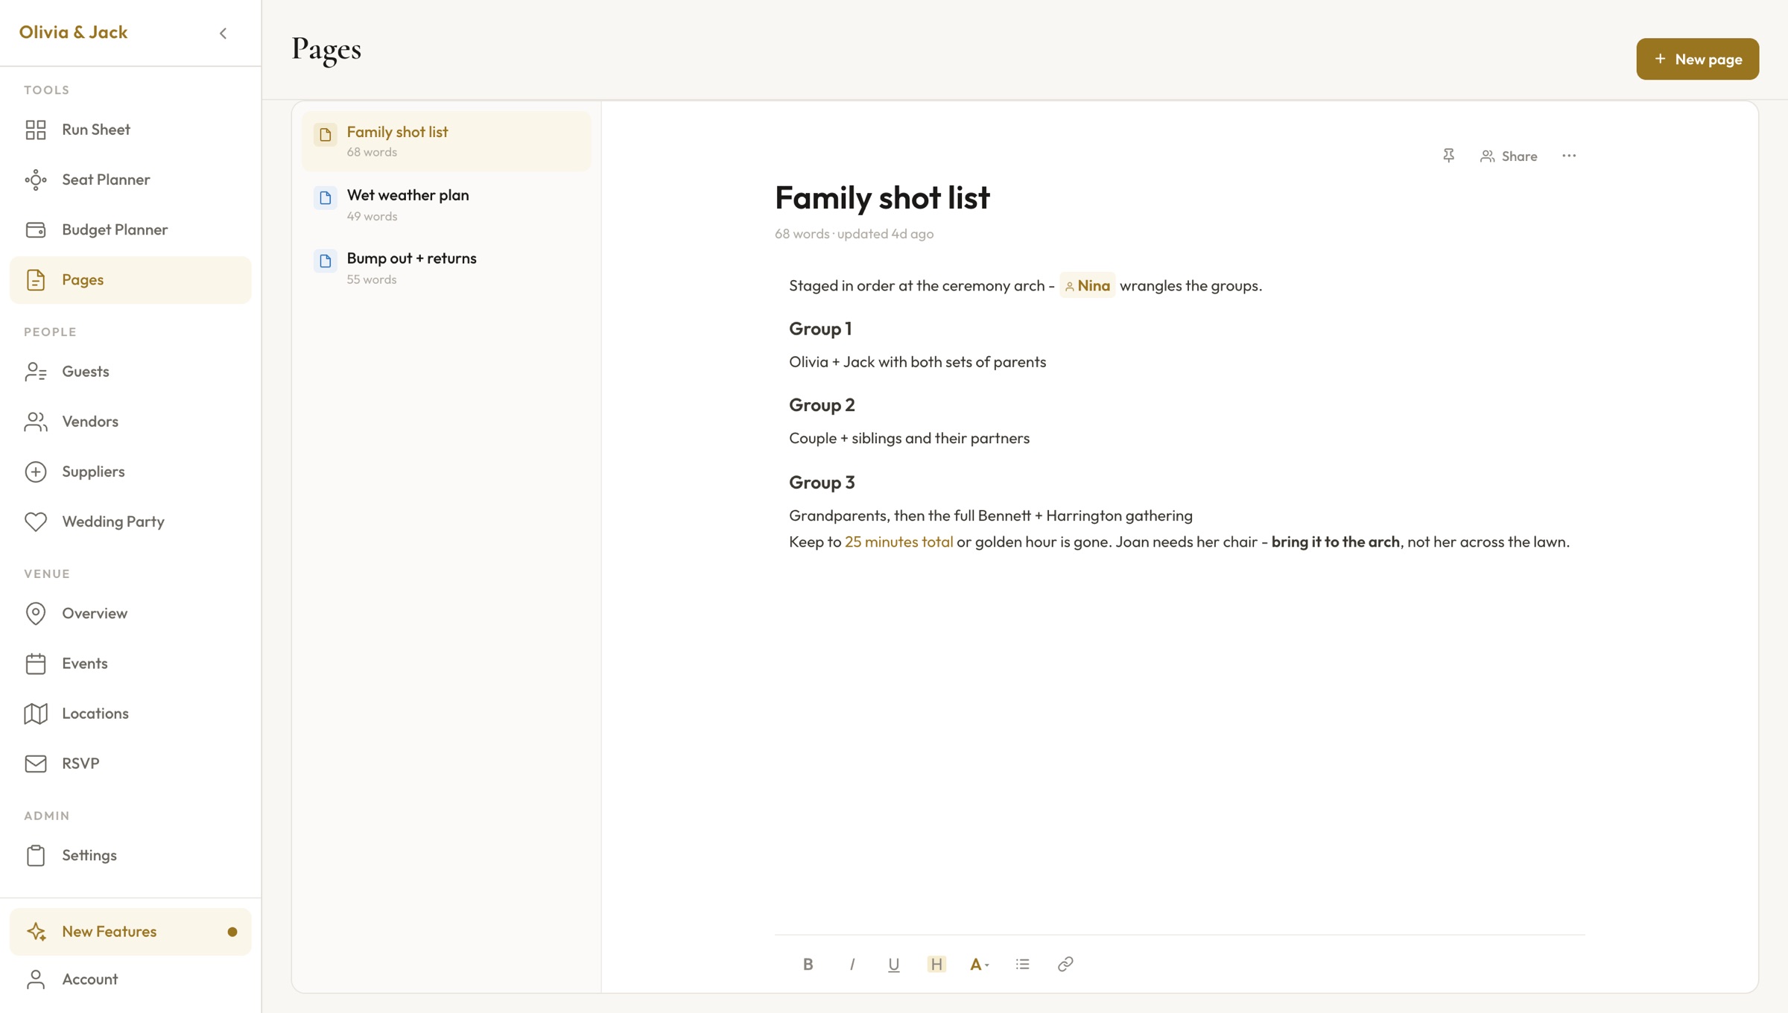Viewport: 1788px width, 1013px height.
Task: Click the Settings clipboard icon
Action: pos(35,855)
